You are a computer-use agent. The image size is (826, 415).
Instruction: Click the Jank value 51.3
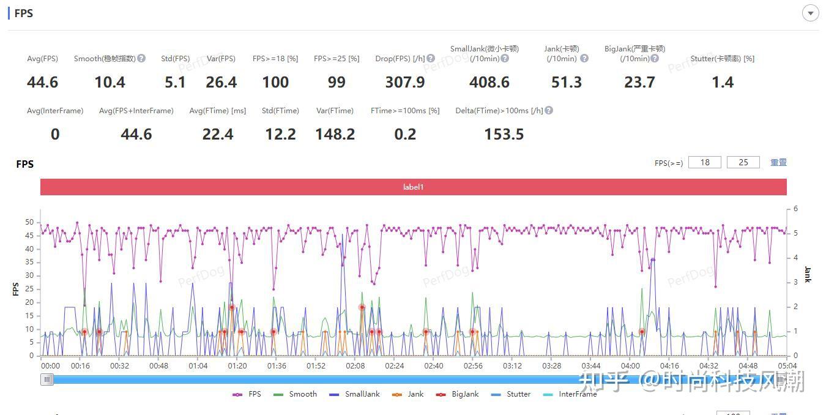pyautogui.click(x=567, y=82)
